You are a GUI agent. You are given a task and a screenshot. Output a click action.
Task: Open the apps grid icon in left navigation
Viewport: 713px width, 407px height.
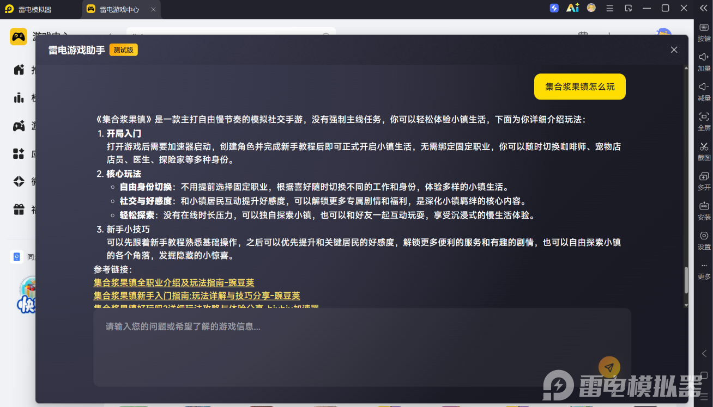pos(19,153)
